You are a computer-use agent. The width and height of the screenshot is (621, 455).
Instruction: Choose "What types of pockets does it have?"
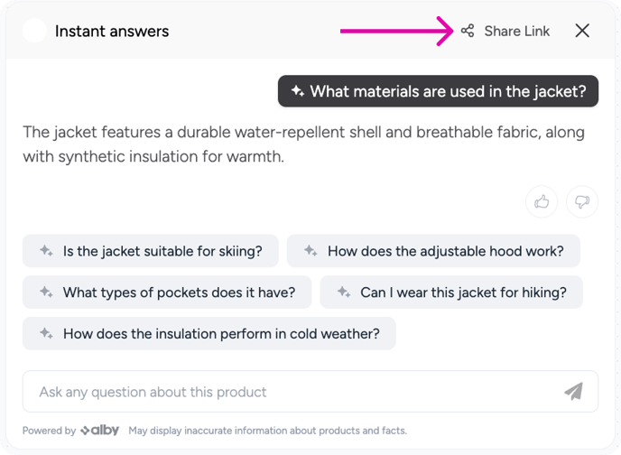[x=167, y=292]
